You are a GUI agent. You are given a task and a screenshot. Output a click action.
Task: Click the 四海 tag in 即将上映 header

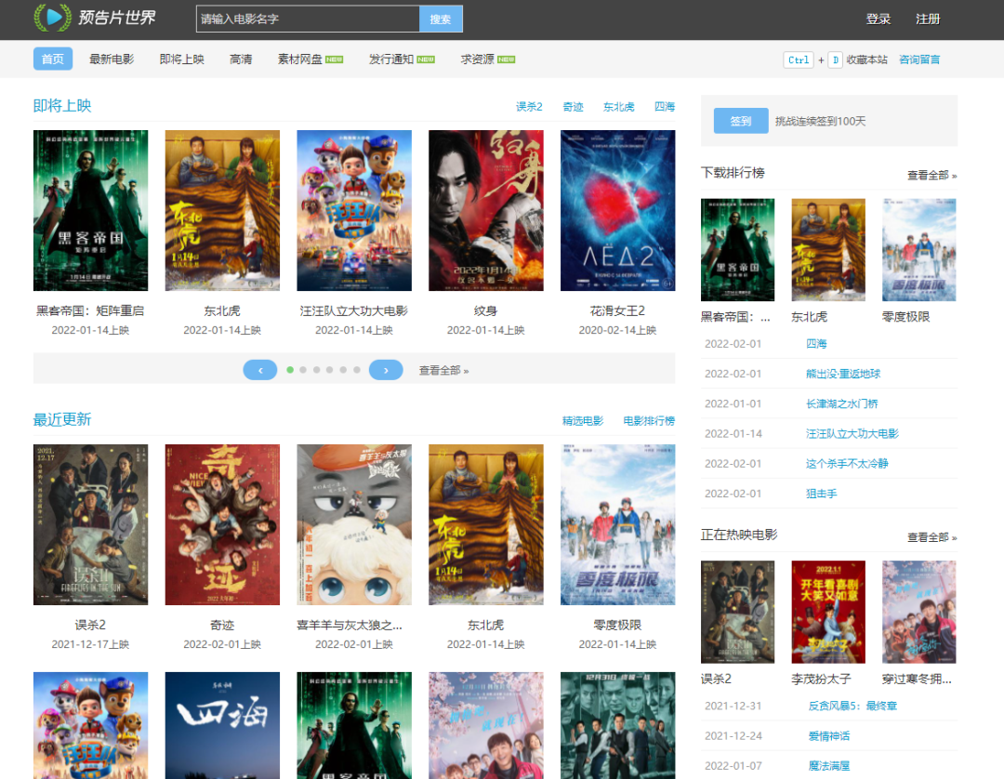pyautogui.click(x=665, y=107)
